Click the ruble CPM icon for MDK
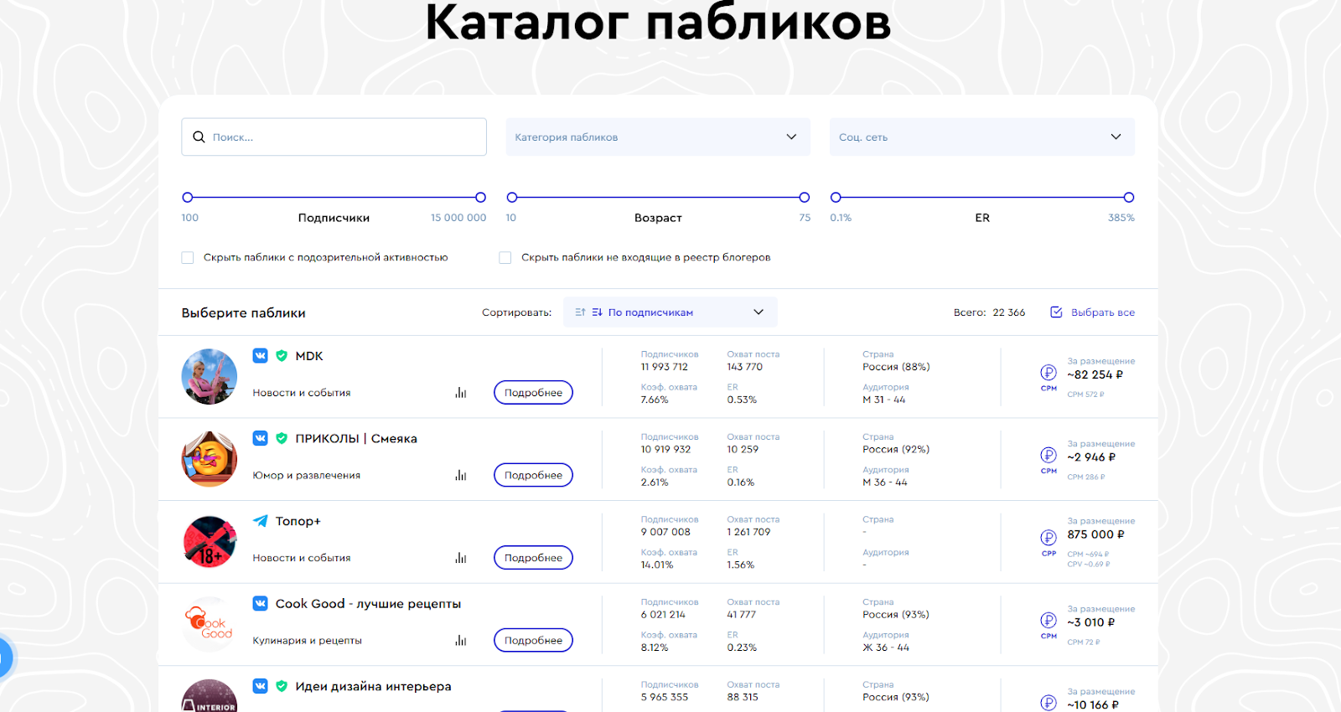Screen dimensions: 1341x712 [1048, 373]
